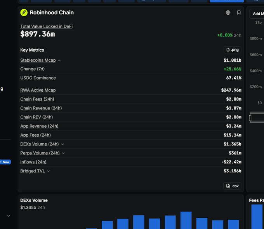Click the App Revenue (24h) label
The height and width of the screenshot is (229, 264).
pos(39,126)
